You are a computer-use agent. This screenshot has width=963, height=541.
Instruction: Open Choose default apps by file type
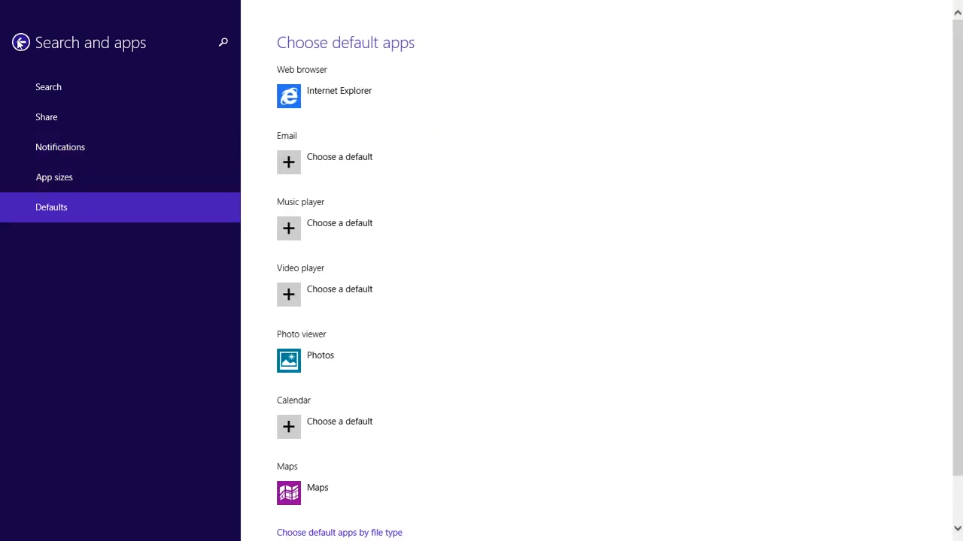tap(339, 532)
